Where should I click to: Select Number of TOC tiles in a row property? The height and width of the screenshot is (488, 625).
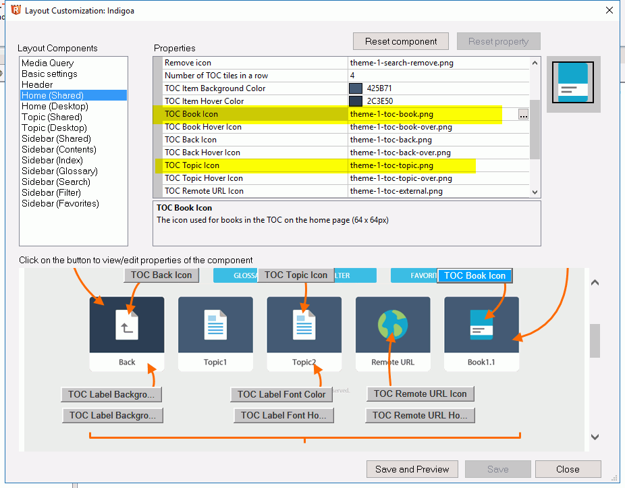coord(346,76)
